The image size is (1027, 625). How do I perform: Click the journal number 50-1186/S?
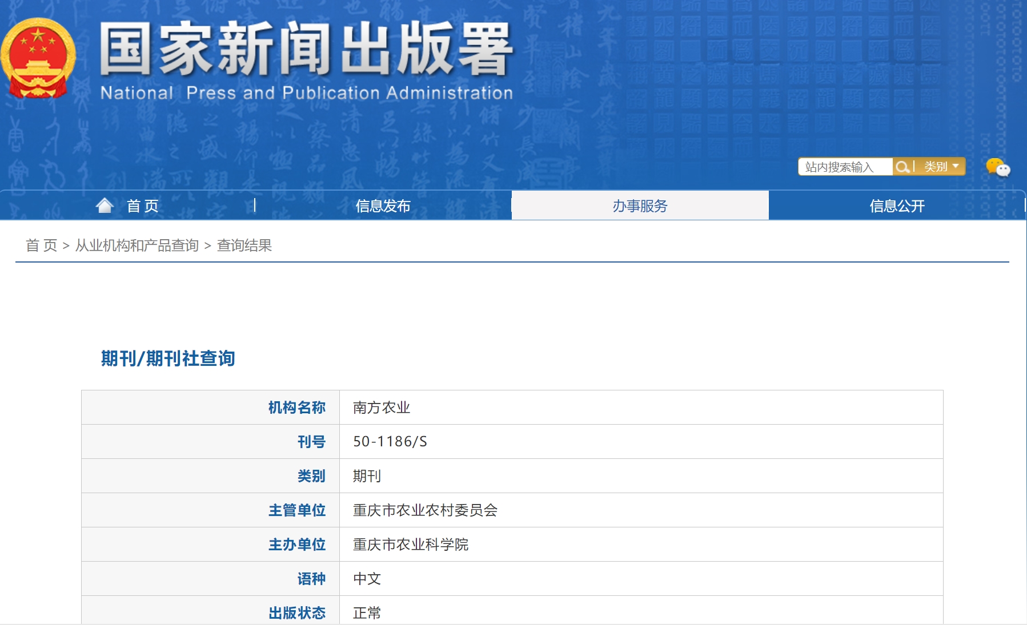click(390, 442)
